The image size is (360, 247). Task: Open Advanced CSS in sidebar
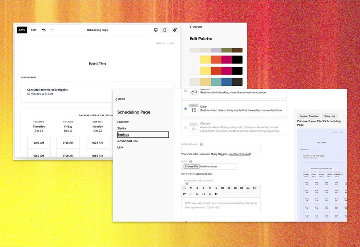128,141
